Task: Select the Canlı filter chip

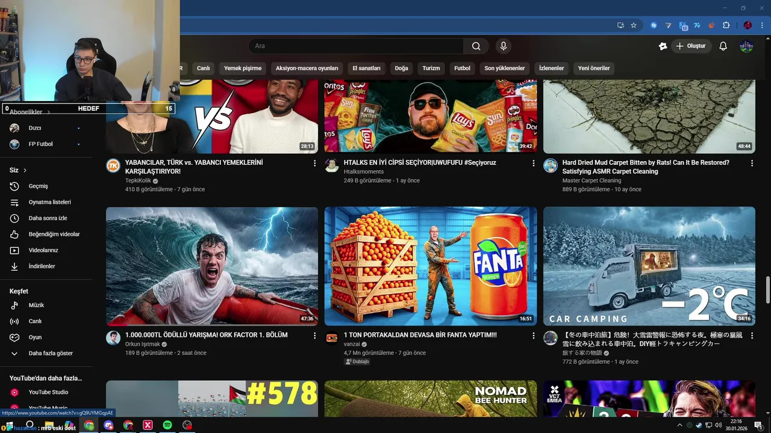Action: coord(204,68)
